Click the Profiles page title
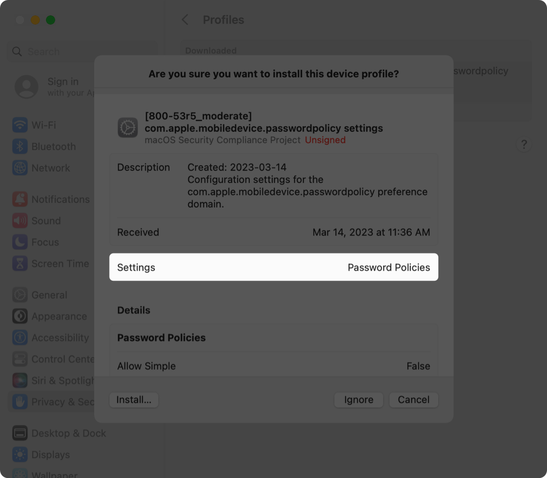547x478 pixels. 223,20
